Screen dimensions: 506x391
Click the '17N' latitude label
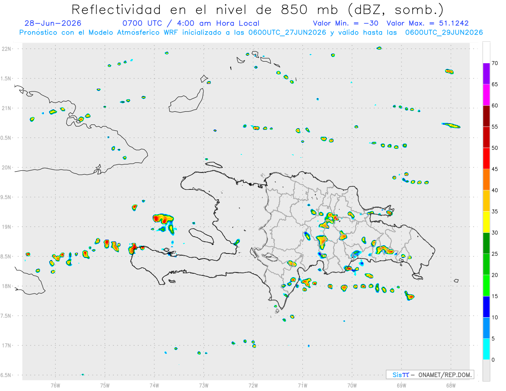coord(7,345)
